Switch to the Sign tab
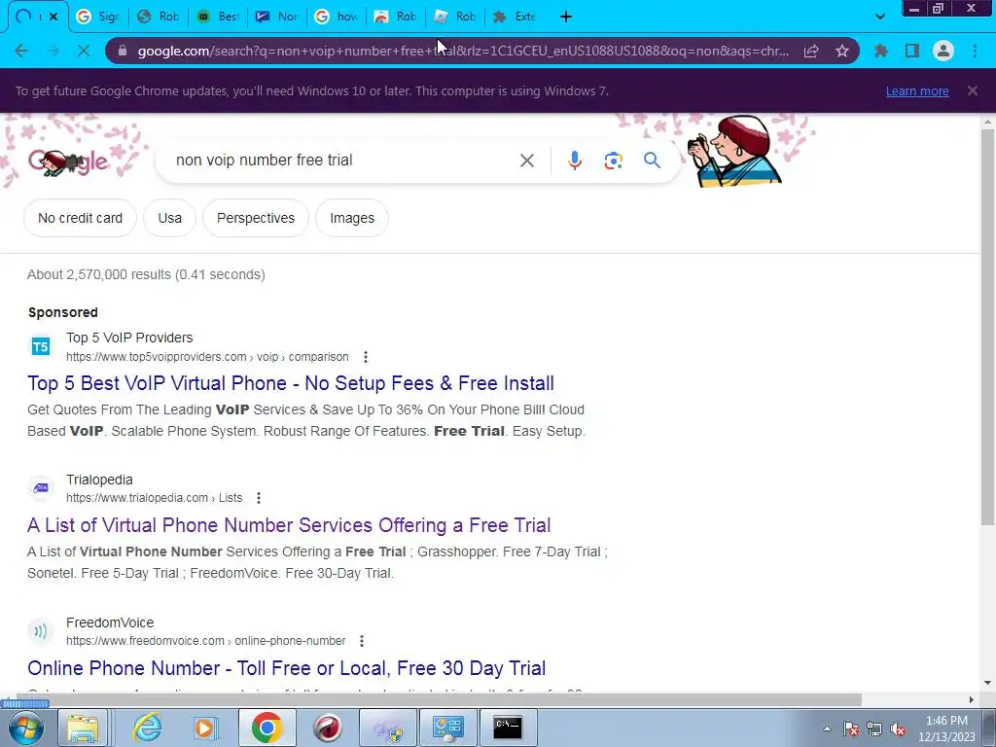996x747 pixels. pyautogui.click(x=98, y=17)
